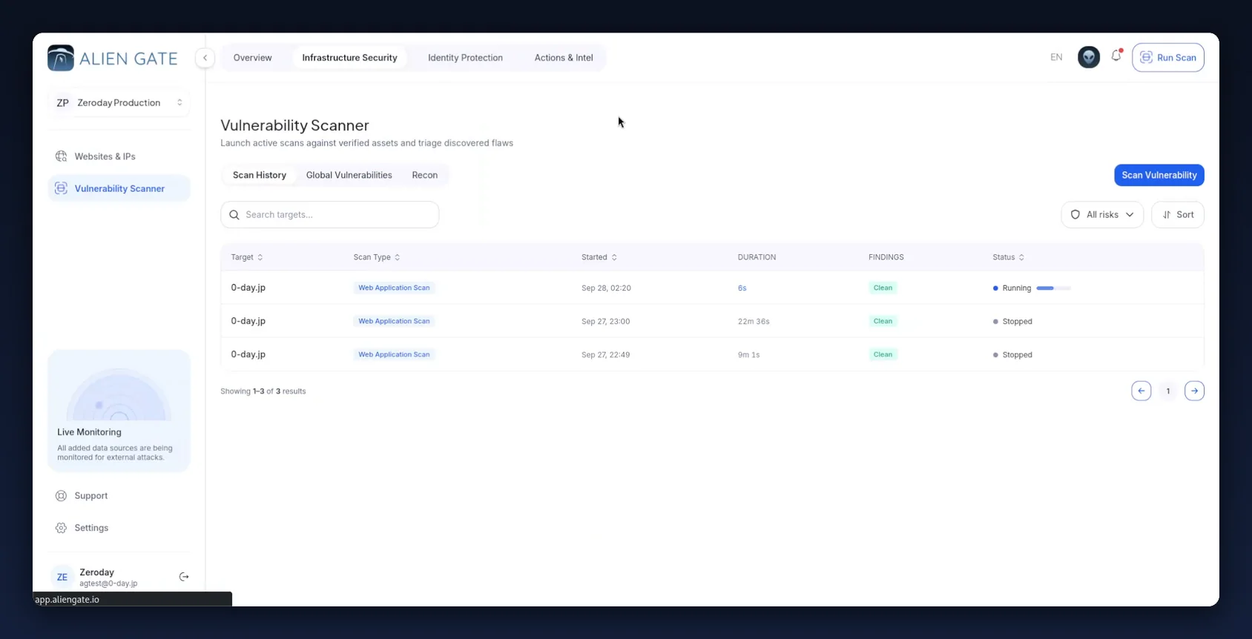Switch to the Overview tab
Viewport: 1252px width, 639px height.
point(253,58)
